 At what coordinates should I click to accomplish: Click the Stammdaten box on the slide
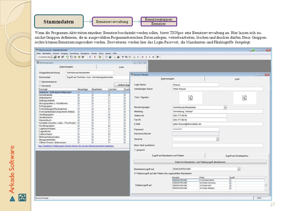pyautogui.click(x=59, y=21)
